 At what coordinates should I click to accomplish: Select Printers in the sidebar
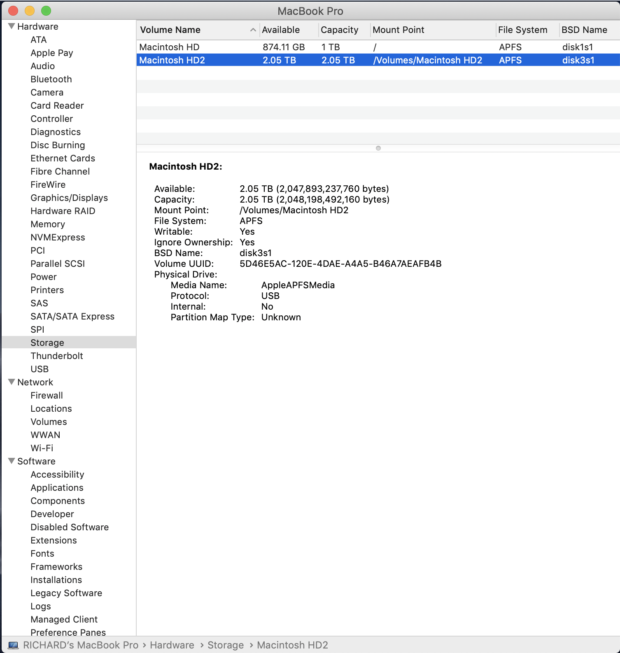pos(47,290)
